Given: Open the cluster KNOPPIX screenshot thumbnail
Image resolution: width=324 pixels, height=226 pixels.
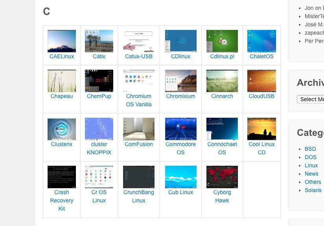Looking at the screenshot, I should click(99, 129).
